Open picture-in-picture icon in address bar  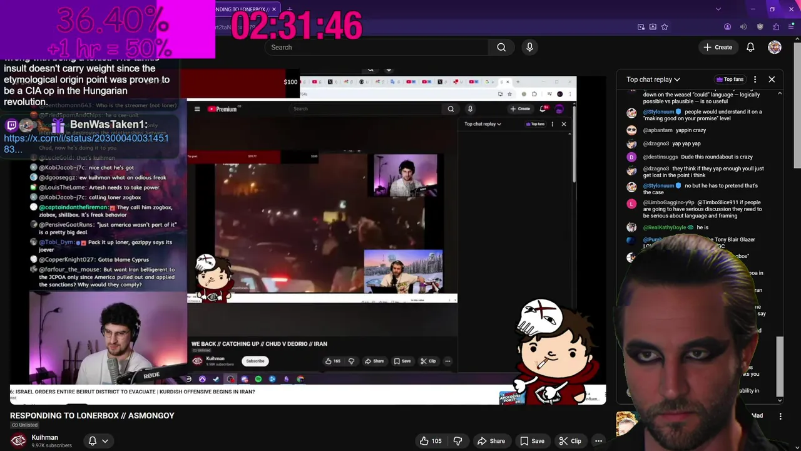pos(641,27)
